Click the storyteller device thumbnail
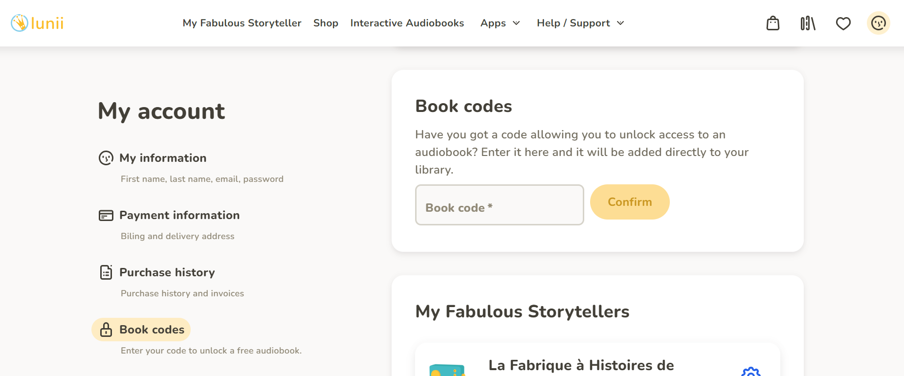 pos(447,370)
